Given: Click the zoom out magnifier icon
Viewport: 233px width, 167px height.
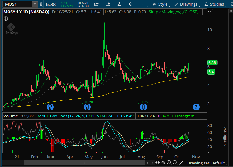Looking at the screenshot, I should pyautogui.click(x=175, y=163).
